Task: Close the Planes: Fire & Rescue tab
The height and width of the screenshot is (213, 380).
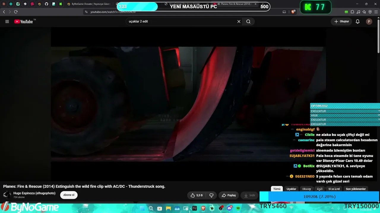Action: click(255, 4)
